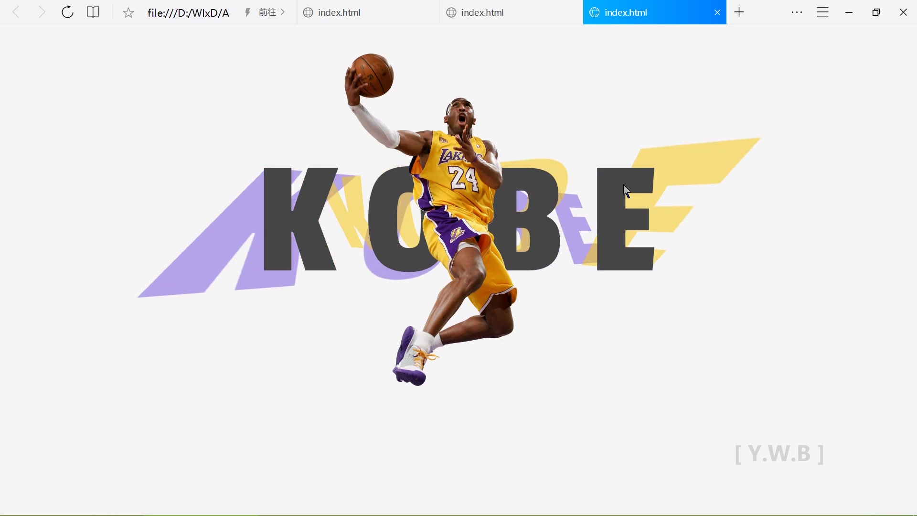
Task: Switch to the second index.html tab
Action: tap(512, 12)
